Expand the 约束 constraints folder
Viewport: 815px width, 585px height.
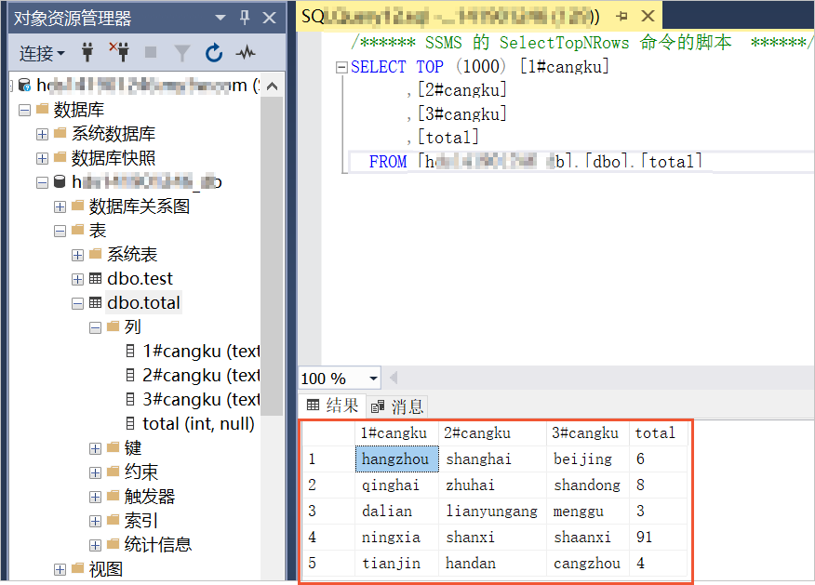(95, 472)
